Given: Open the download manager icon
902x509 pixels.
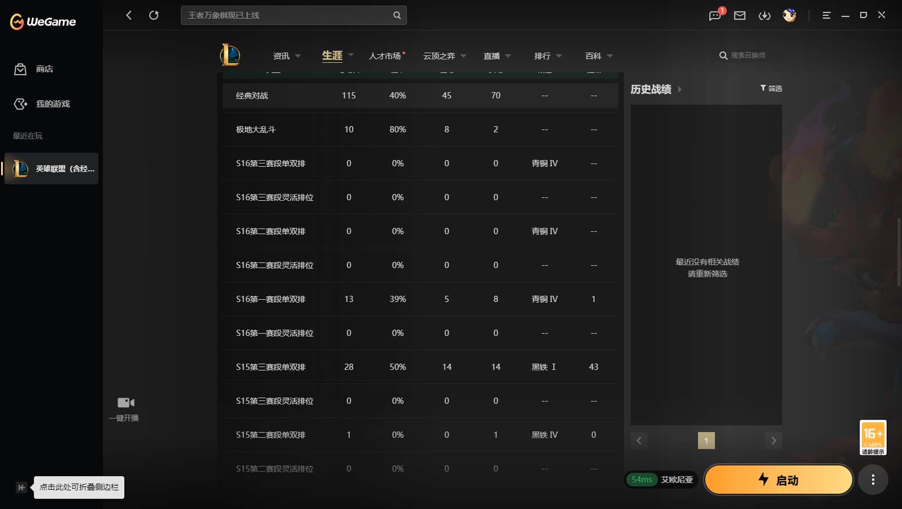Looking at the screenshot, I should 765,15.
